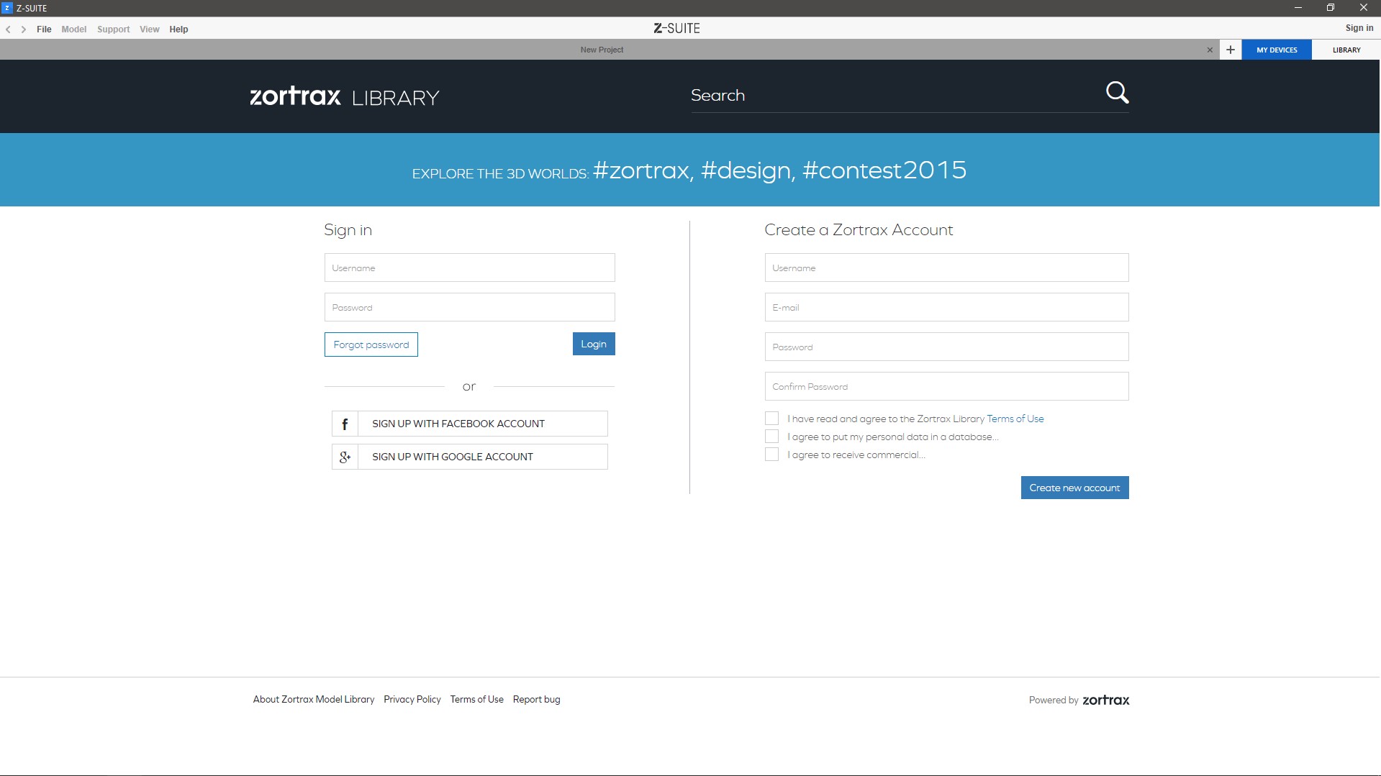Click the search magnifier icon
Viewport: 1381px width, 776px height.
click(1117, 93)
